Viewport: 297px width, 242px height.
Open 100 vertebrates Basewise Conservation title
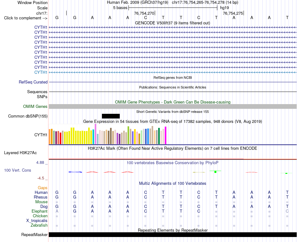(173, 163)
